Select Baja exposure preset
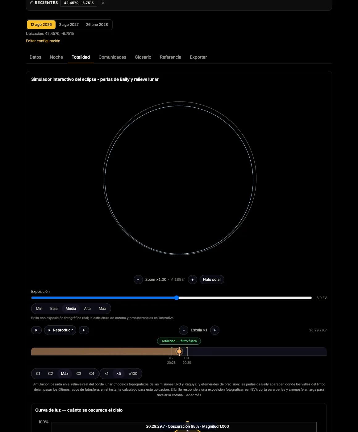The image size is (358, 432). point(54,309)
